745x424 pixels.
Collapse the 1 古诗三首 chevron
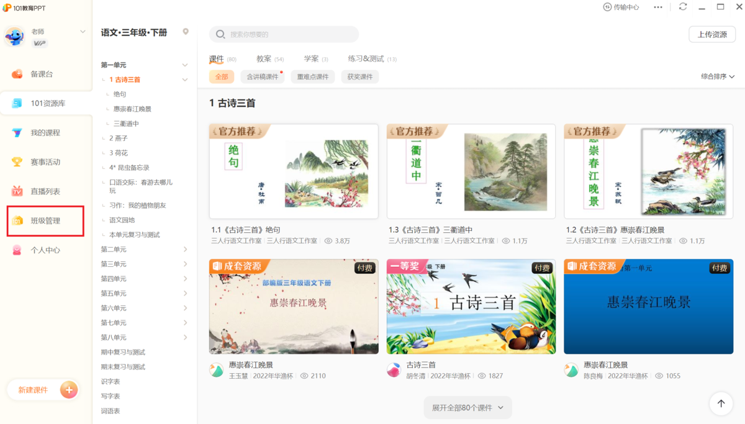click(184, 79)
